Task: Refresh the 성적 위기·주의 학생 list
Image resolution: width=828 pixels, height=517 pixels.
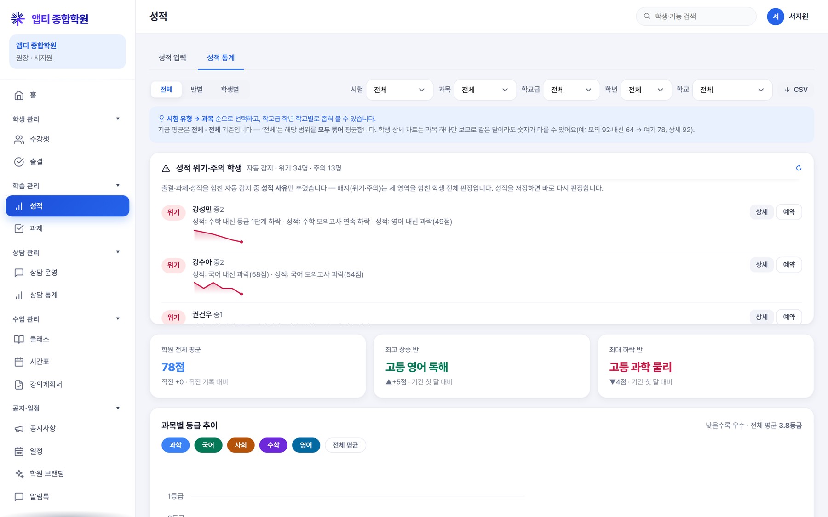Action: (799, 168)
